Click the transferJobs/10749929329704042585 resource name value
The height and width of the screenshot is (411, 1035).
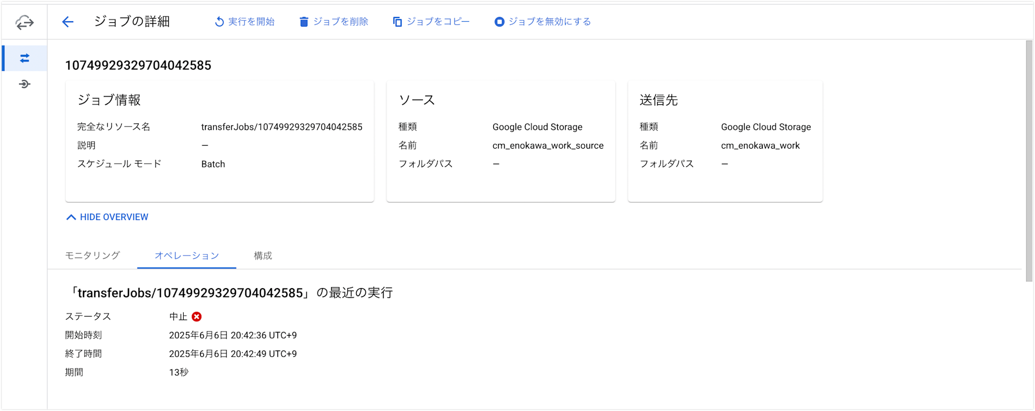click(x=282, y=127)
